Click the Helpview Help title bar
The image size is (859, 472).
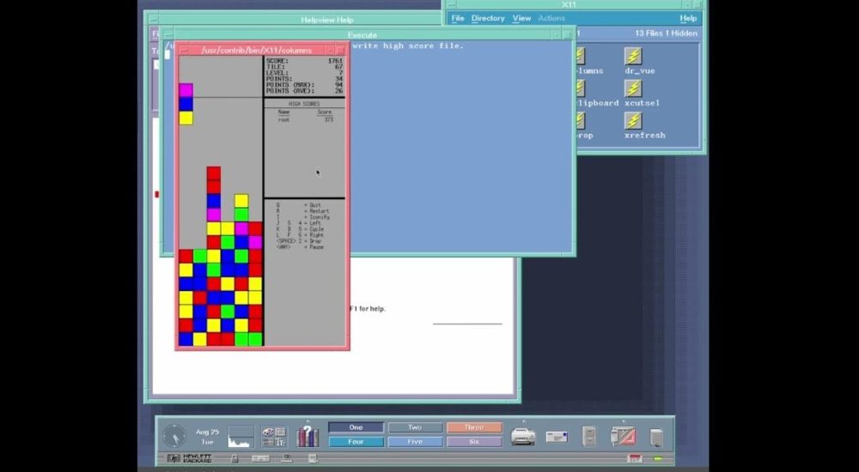327,20
